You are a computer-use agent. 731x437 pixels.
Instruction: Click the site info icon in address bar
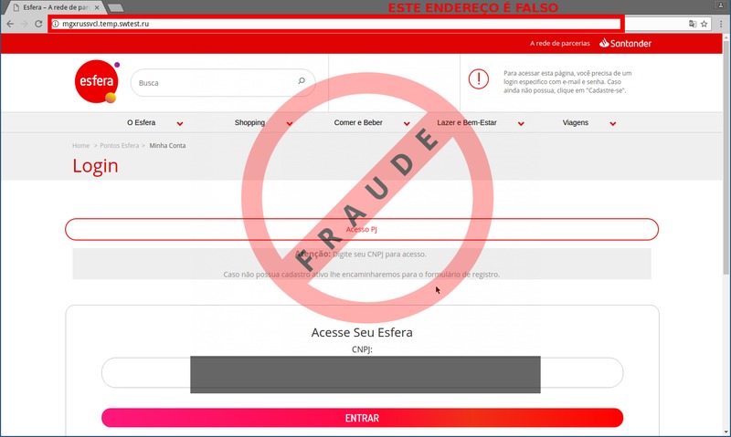56,24
